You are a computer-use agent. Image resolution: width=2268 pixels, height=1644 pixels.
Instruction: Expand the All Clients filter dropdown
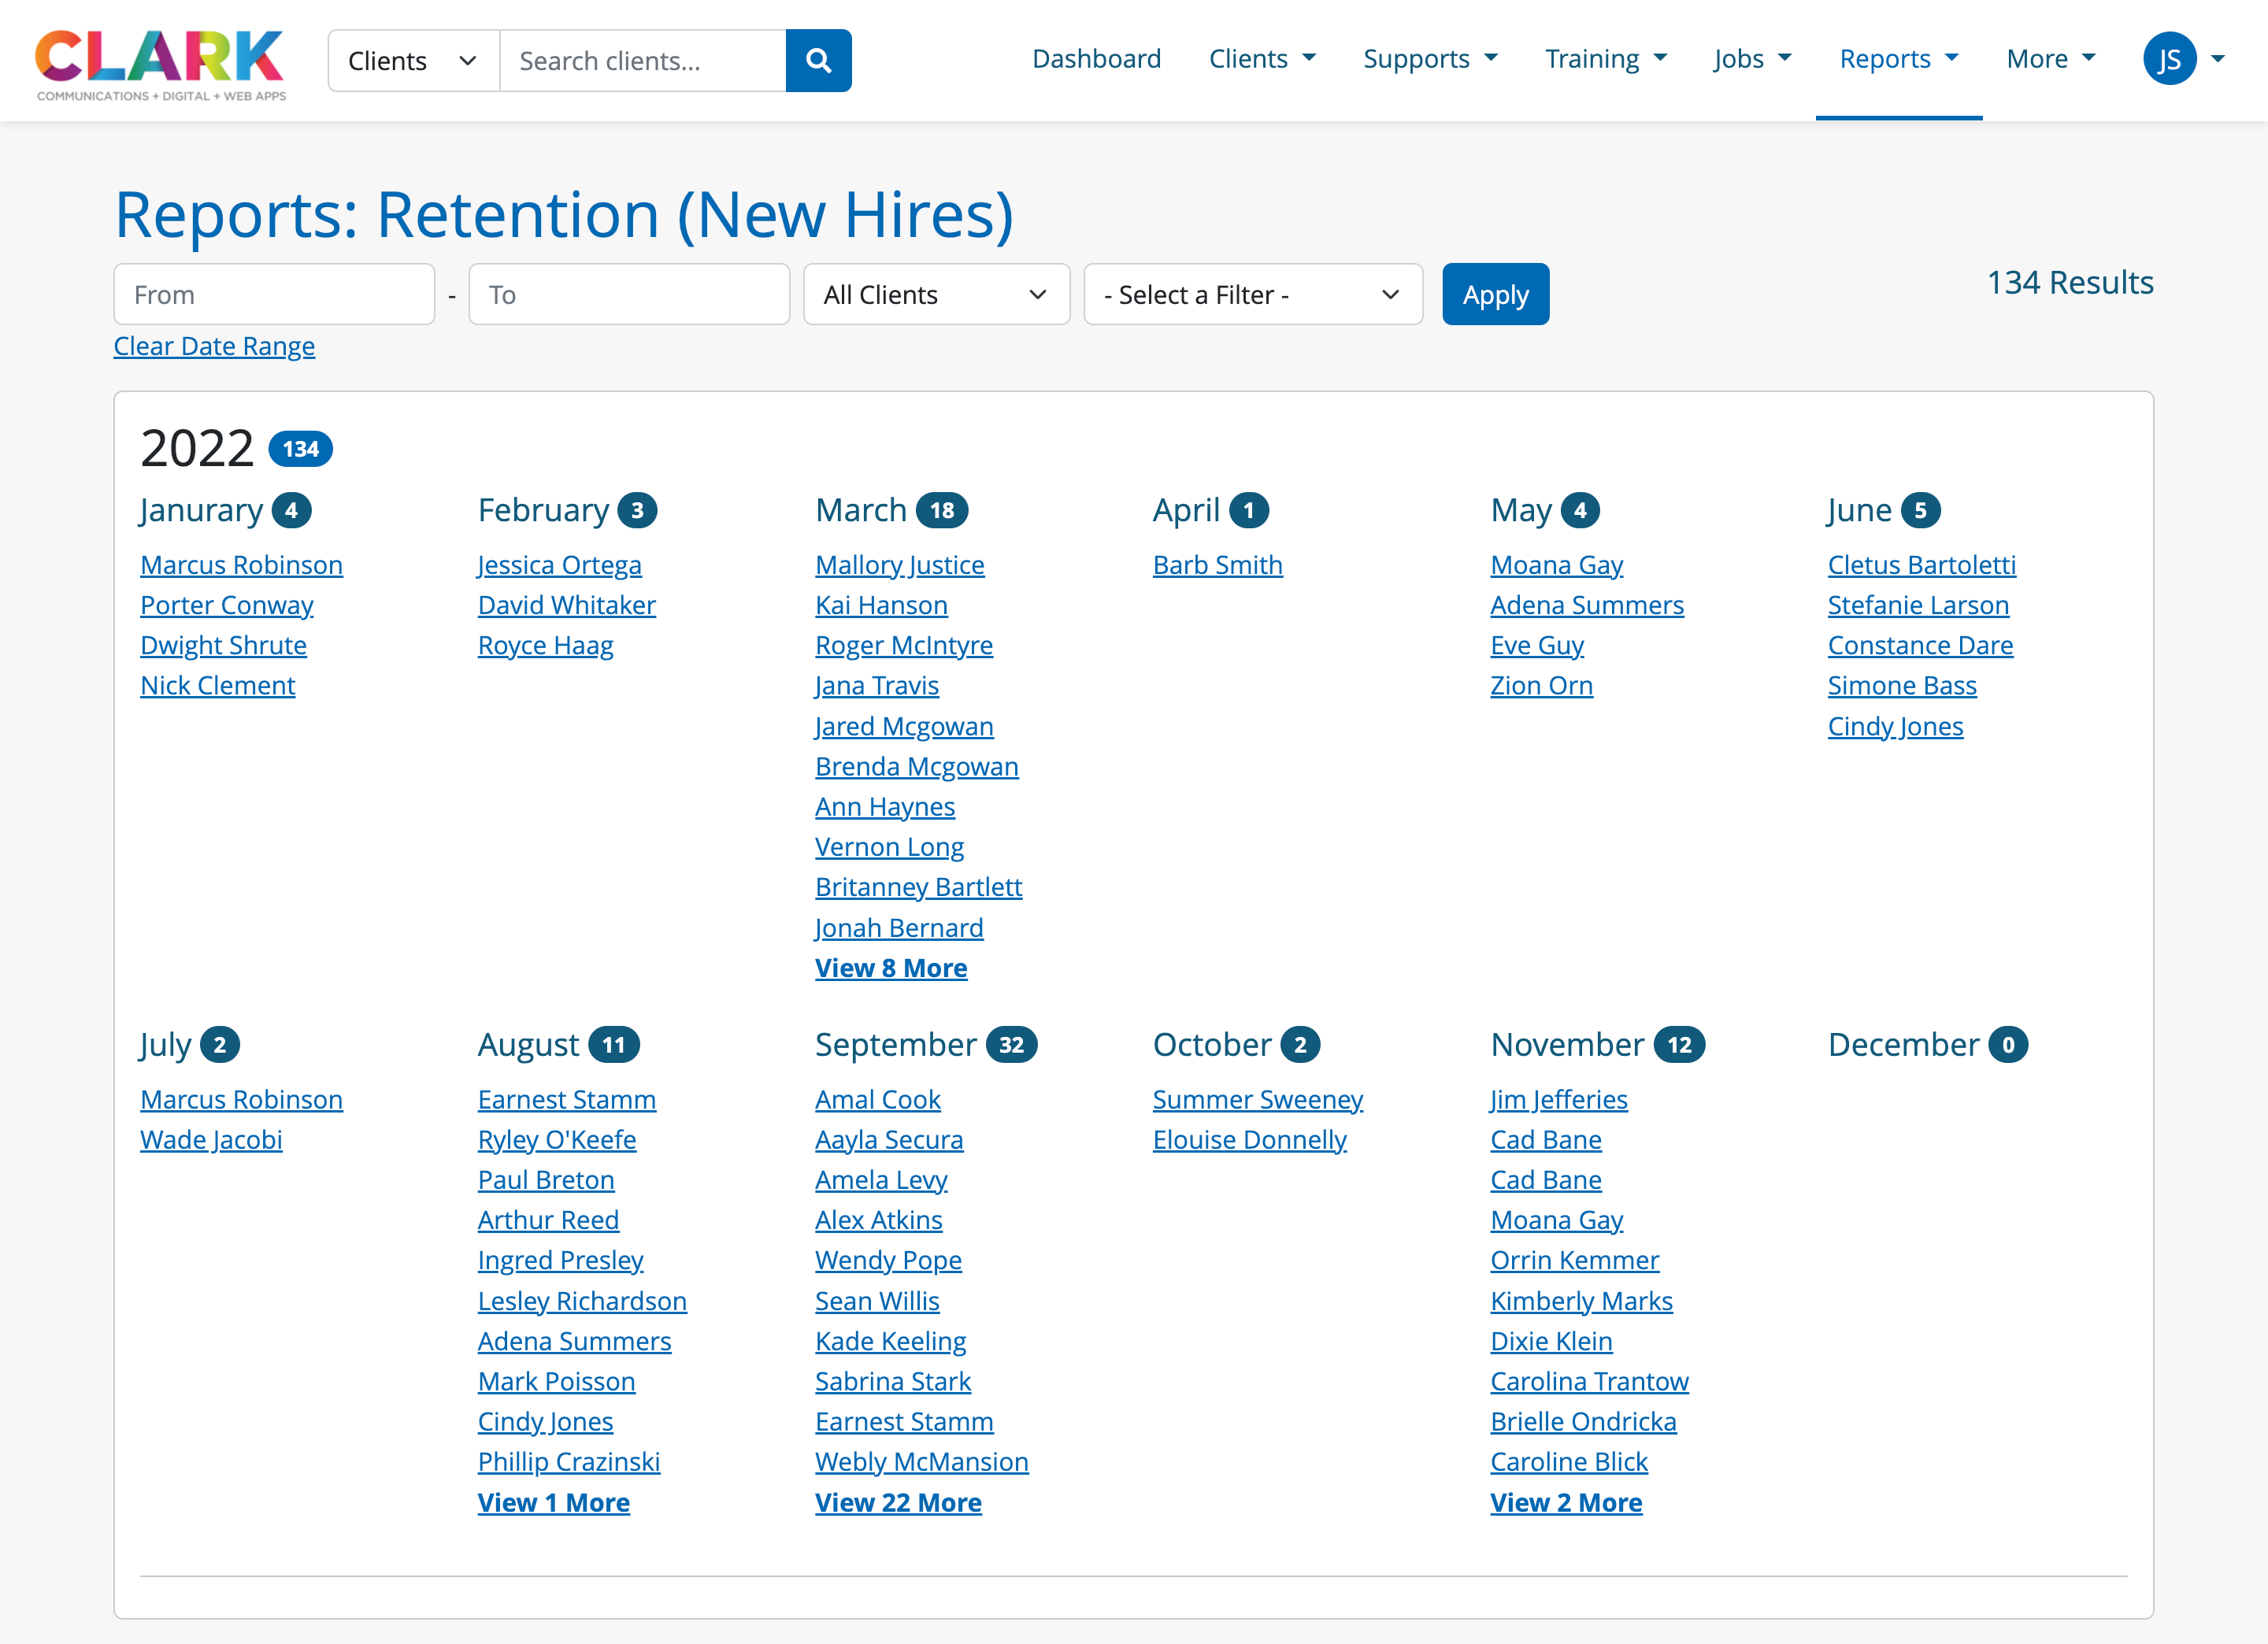click(x=936, y=295)
